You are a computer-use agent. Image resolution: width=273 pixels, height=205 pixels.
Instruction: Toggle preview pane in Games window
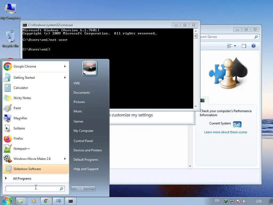point(244,46)
